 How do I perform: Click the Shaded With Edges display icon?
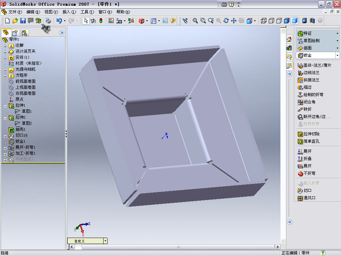[287, 21]
